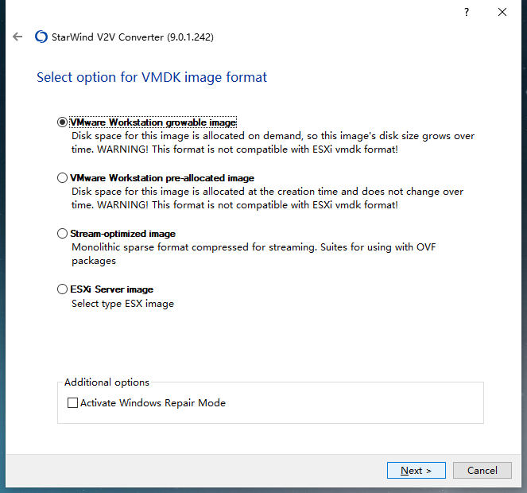
Task: Click the 'allocated on demand' description text
Action: [x=273, y=142]
